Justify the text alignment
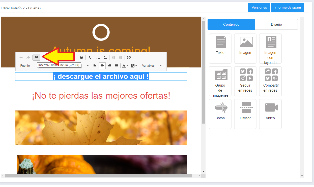Viewport: 314px width, 187px height. point(116,66)
